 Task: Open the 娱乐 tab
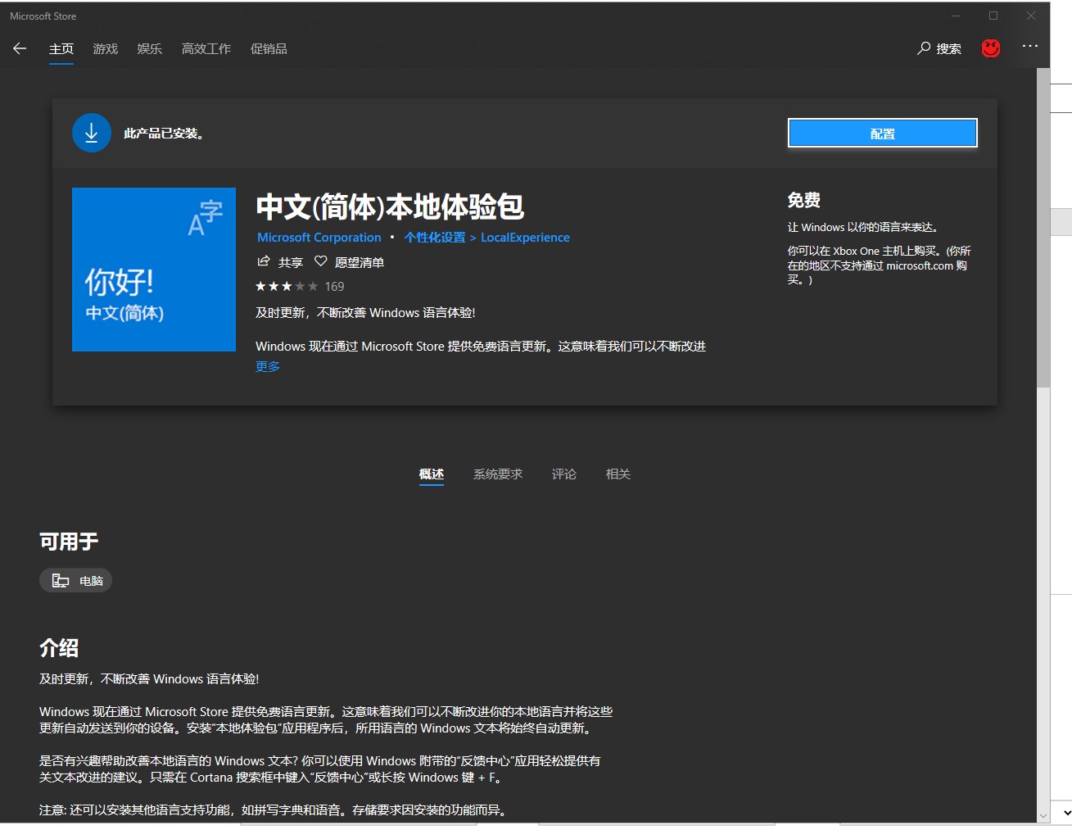coord(150,48)
